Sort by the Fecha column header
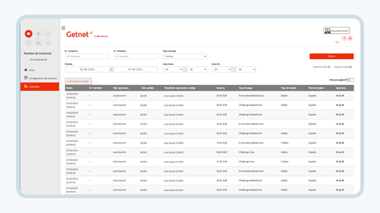This screenshot has height=213, width=380. tap(69, 88)
